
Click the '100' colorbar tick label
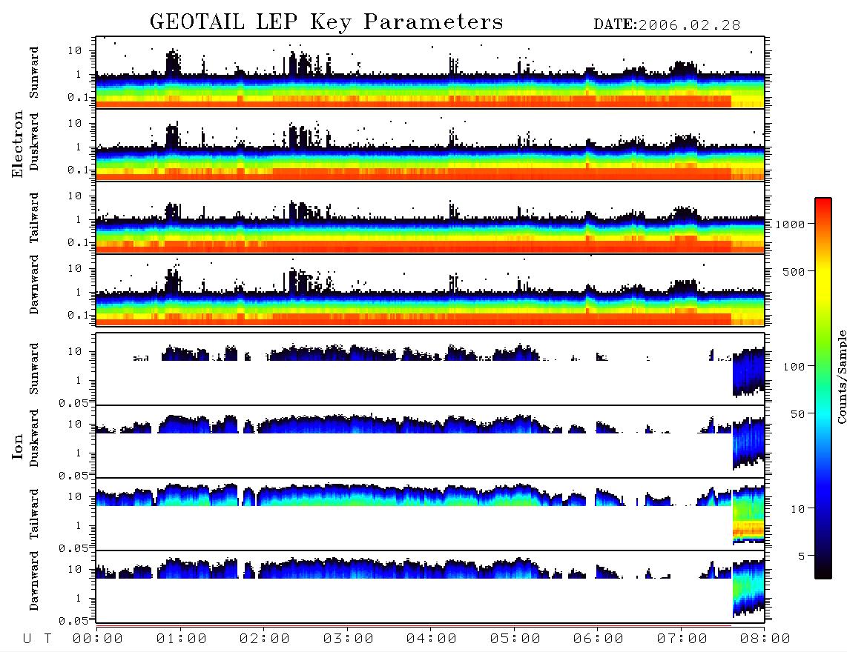[794, 367]
